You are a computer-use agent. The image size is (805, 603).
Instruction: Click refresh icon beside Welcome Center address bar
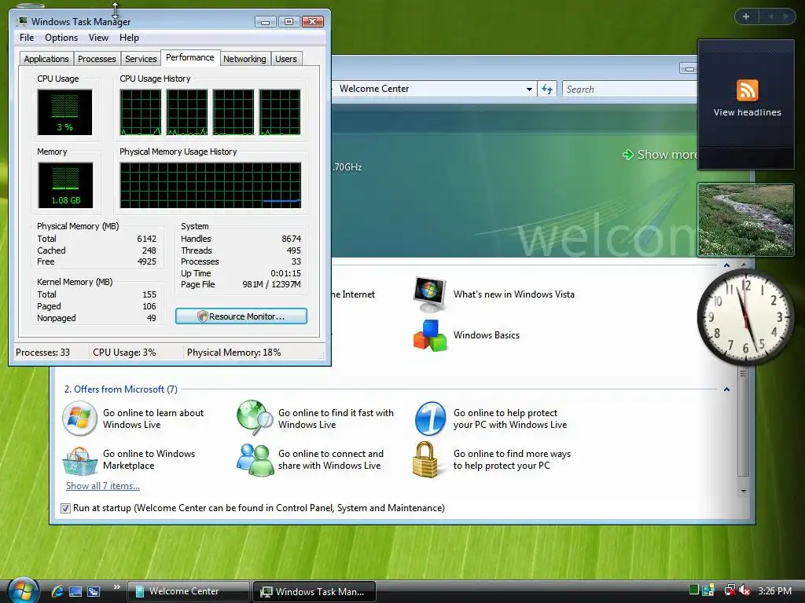pyautogui.click(x=547, y=90)
